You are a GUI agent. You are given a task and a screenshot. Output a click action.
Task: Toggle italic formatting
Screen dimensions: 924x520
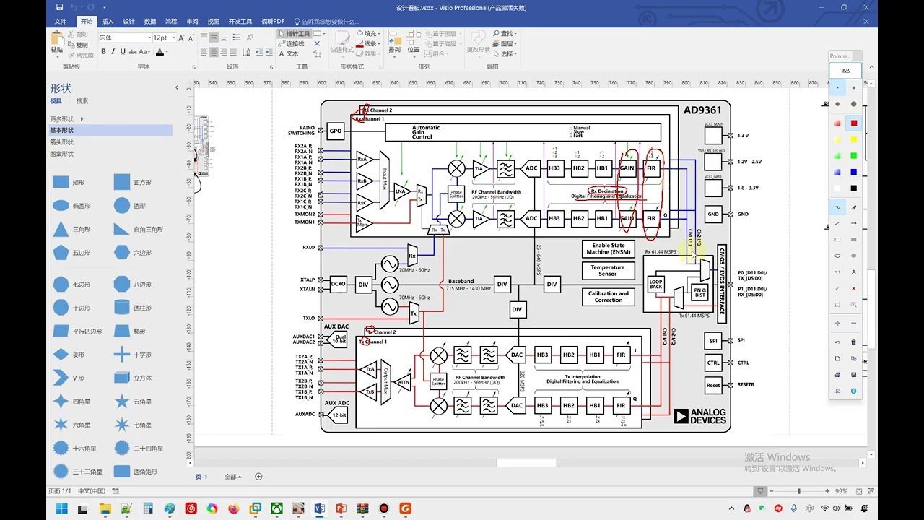113,52
